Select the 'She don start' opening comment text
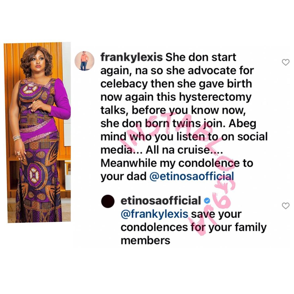294x294 pixels. pos(201,57)
